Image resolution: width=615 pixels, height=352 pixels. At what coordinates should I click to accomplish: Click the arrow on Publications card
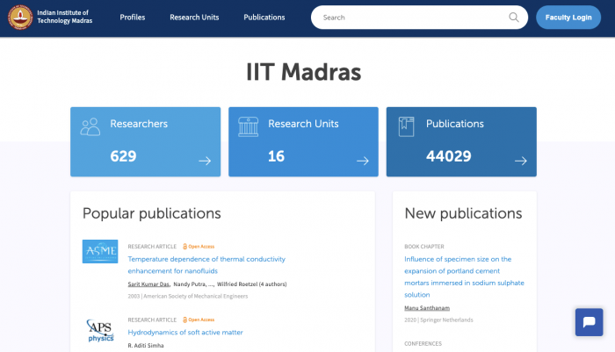coord(521,161)
